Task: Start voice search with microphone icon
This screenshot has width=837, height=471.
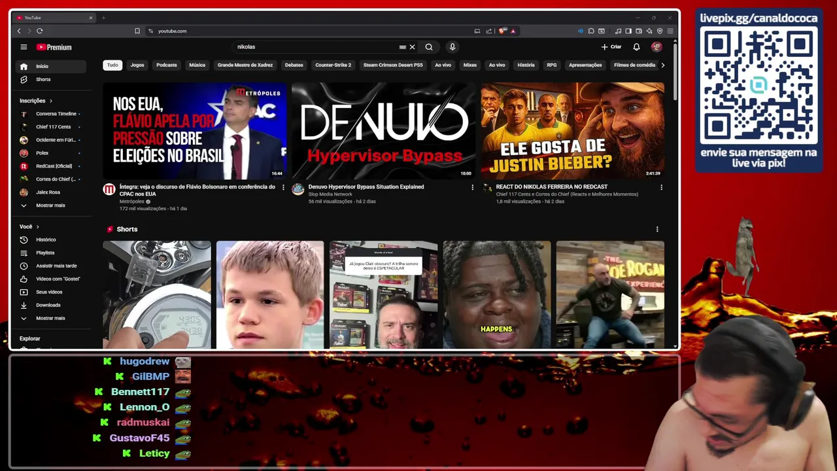Action: tap(452, 47)
